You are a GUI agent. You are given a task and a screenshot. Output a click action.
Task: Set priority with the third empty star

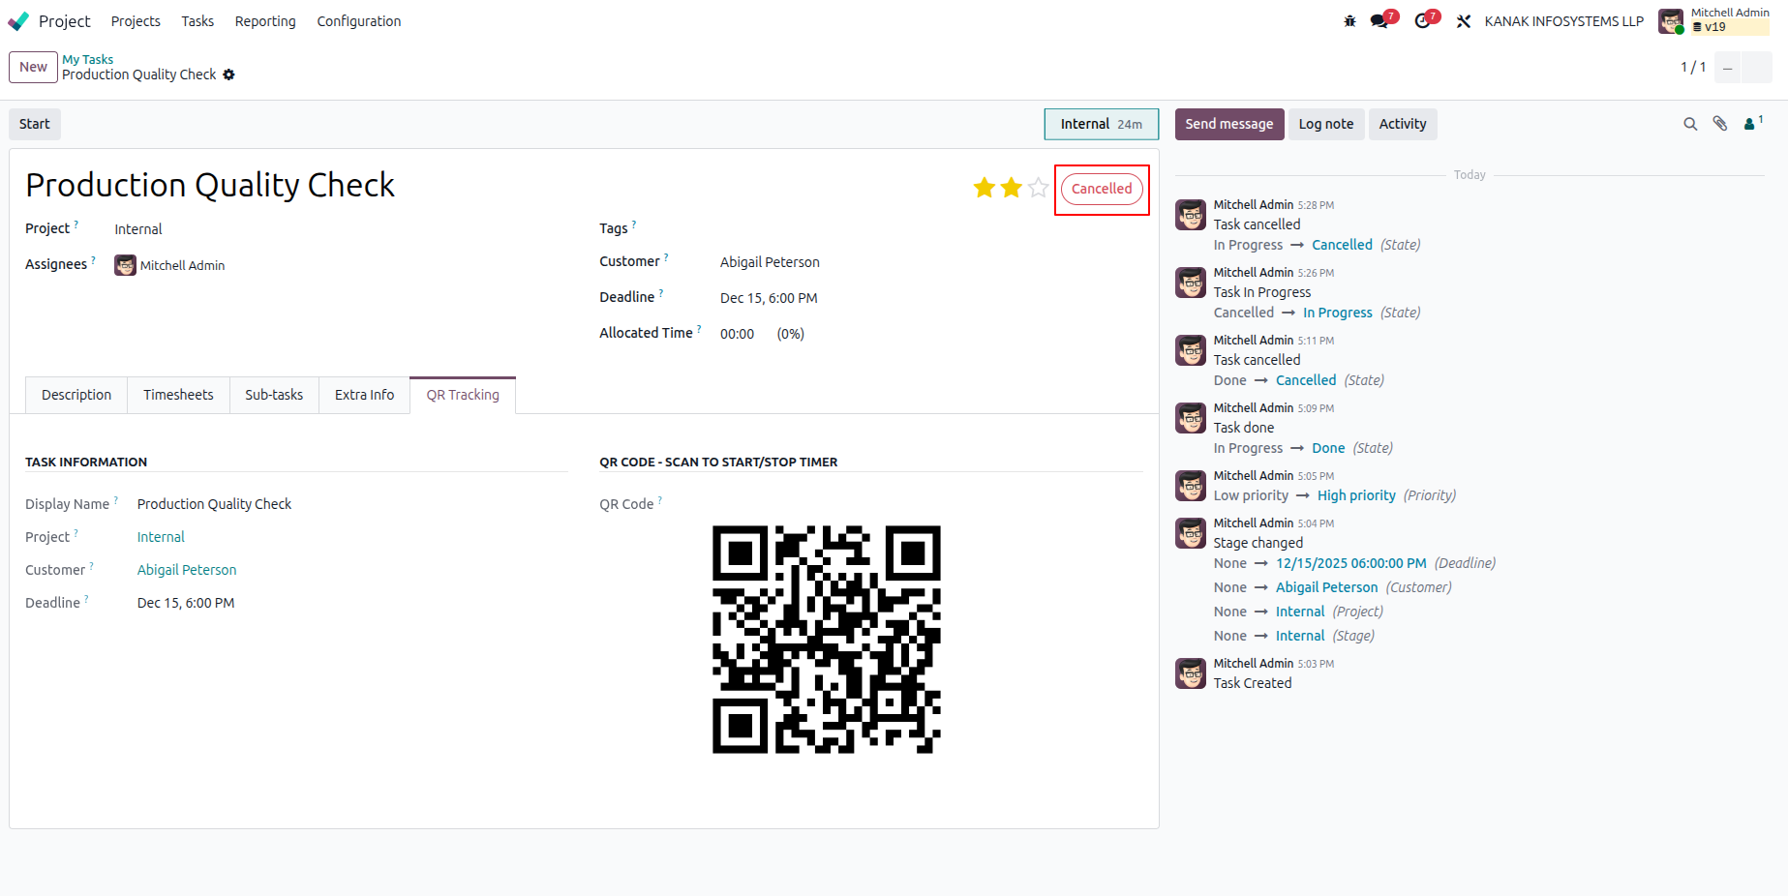[x=1039, y=188]
